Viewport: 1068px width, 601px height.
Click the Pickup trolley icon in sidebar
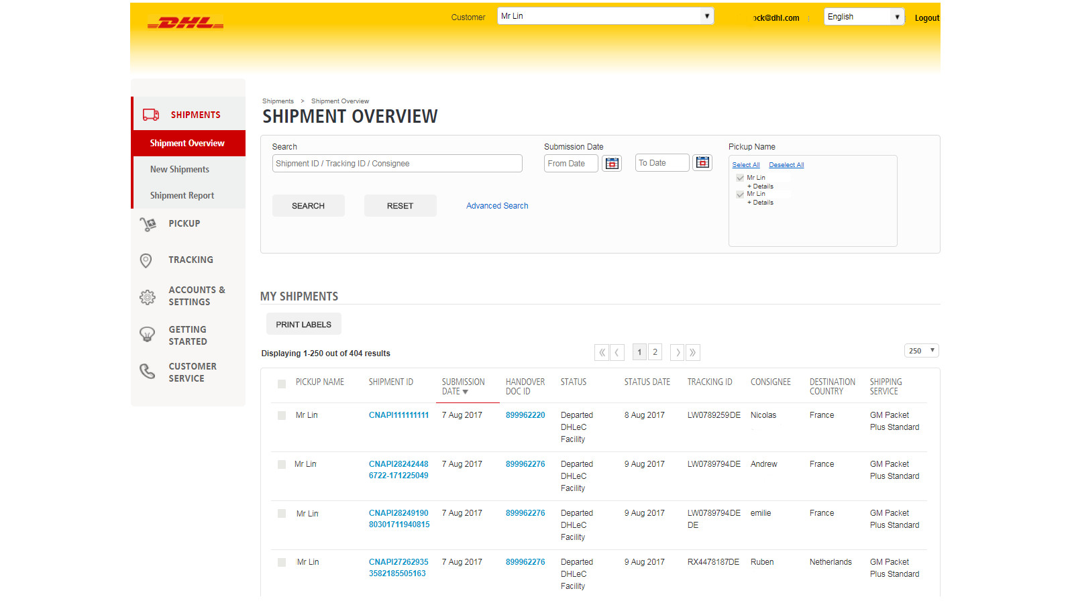click(148, 224)
